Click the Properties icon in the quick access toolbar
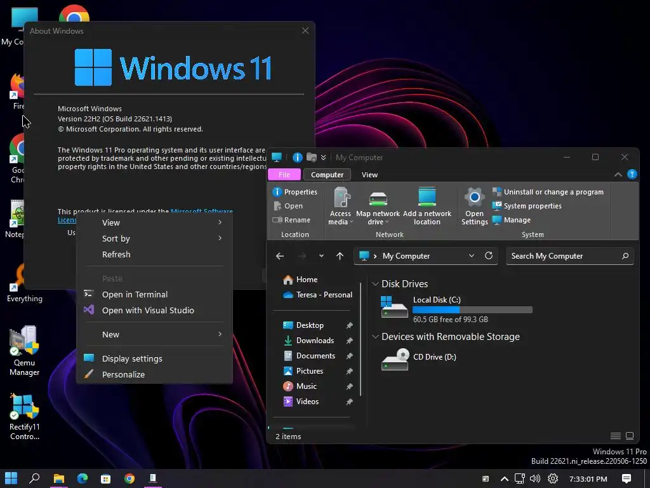The image size is (650, 488). point(297,158)
